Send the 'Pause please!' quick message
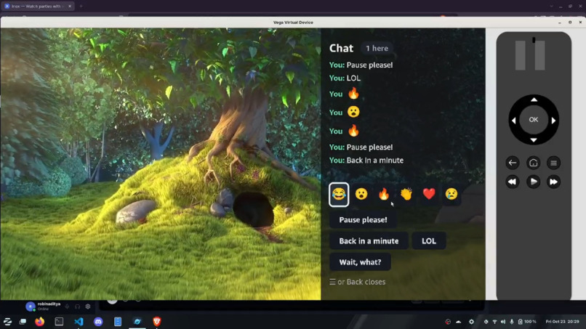The height and width of the screenshot is (329, 586). point(364,219)
